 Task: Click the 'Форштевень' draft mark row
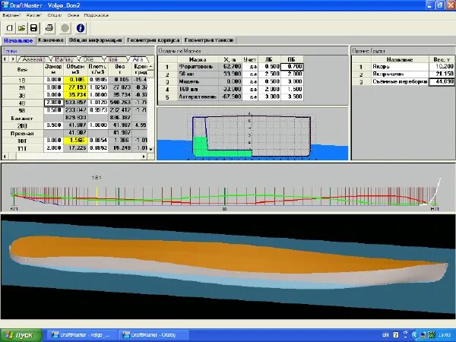click(198, 67)
